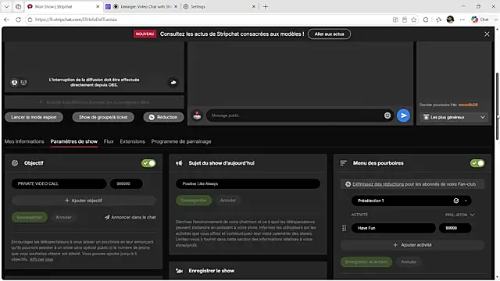The width and height of the screenshot is (500, 281).
Task: Grab the drag handle of Have Fun row
Action: 344,228
